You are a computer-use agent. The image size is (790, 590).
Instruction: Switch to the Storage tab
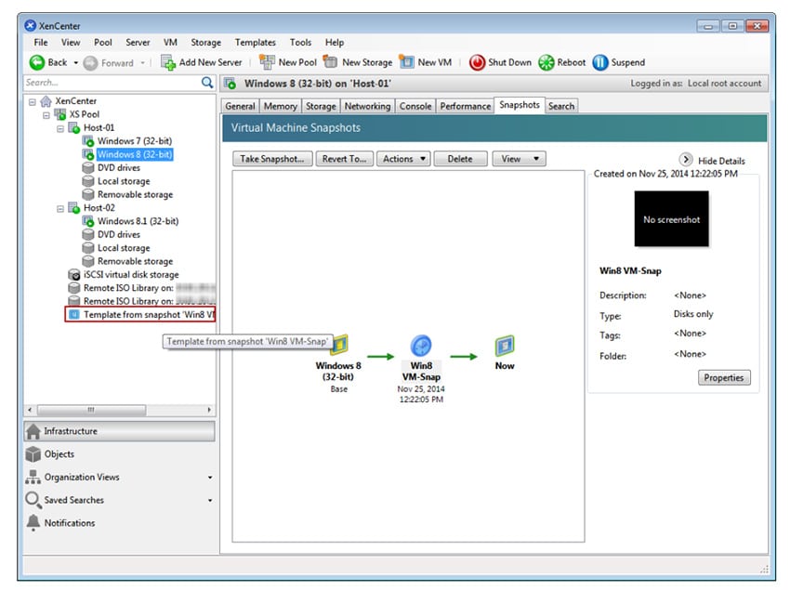point(321,106)
